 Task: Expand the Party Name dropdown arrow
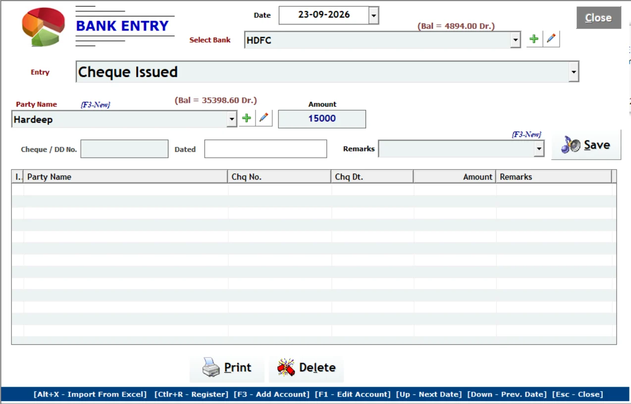point(231,119)
